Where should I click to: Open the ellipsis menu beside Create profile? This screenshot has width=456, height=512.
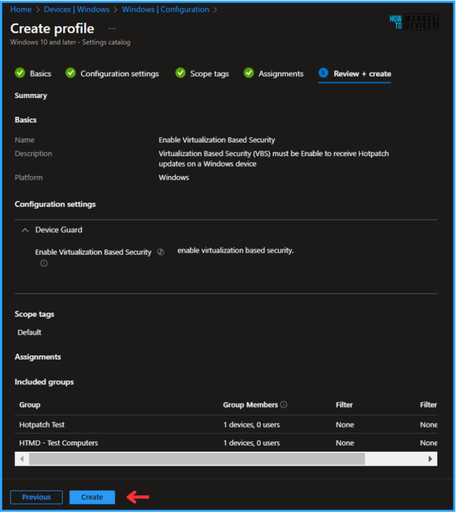(x=112, y=28)
